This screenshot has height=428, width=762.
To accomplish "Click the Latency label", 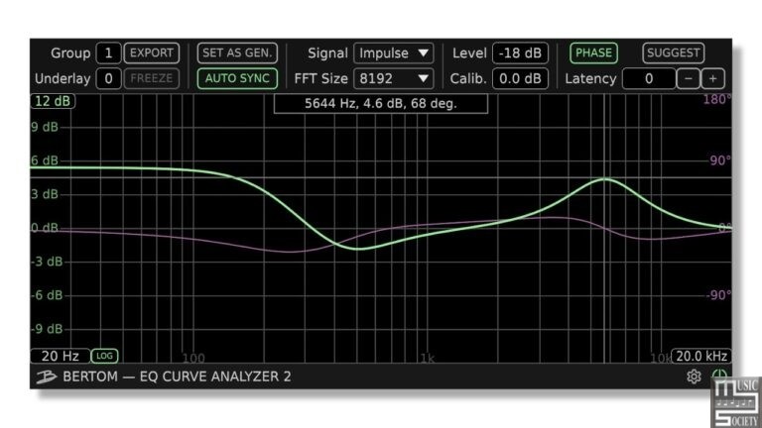I will pyautogui.click(x=590, y=78).
